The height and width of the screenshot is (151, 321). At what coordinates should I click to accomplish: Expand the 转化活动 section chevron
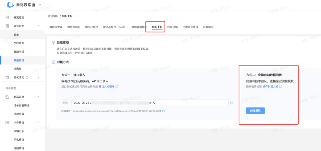pyautogui.click(x=38, y=77)
